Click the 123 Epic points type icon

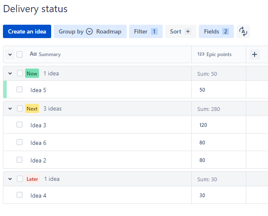click(201, 54)
